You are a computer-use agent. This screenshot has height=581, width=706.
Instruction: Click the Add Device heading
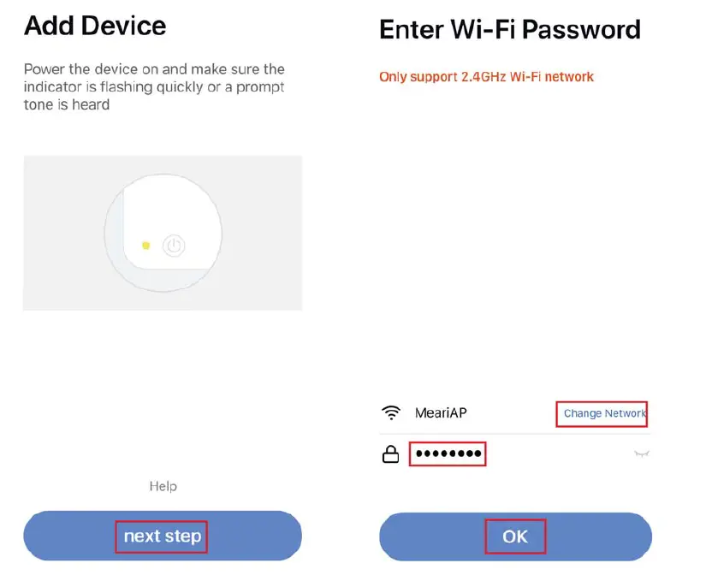pyautogui.click(x=95, y=26)
